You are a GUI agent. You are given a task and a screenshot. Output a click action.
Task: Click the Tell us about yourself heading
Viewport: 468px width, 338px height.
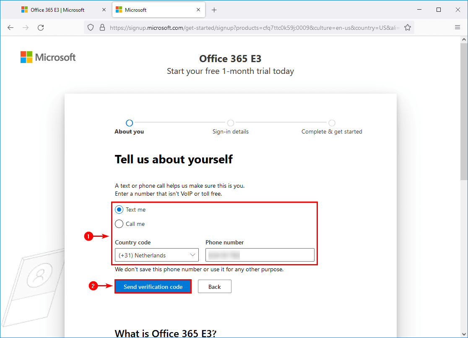pos(174,159)
